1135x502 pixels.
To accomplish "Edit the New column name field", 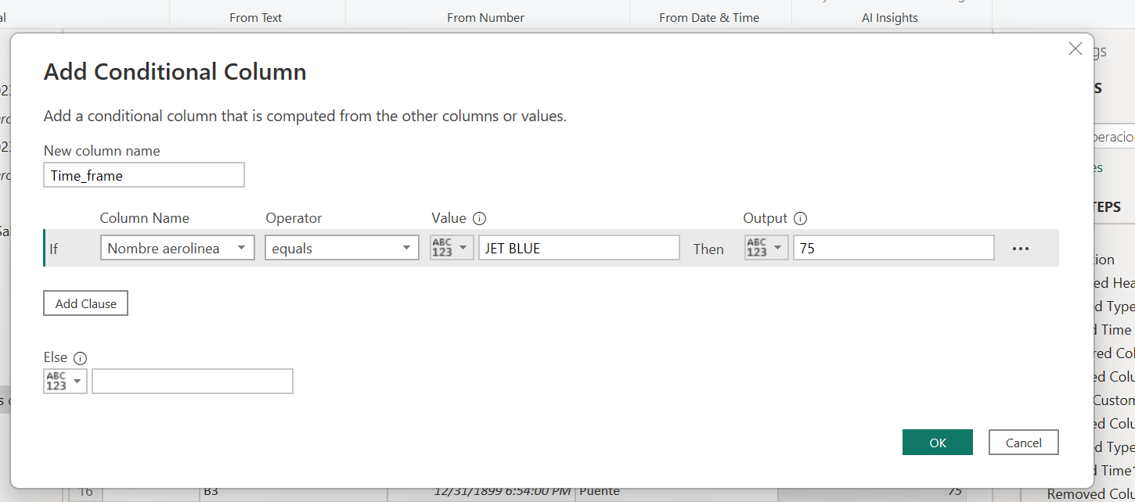I will coord(144,175).
